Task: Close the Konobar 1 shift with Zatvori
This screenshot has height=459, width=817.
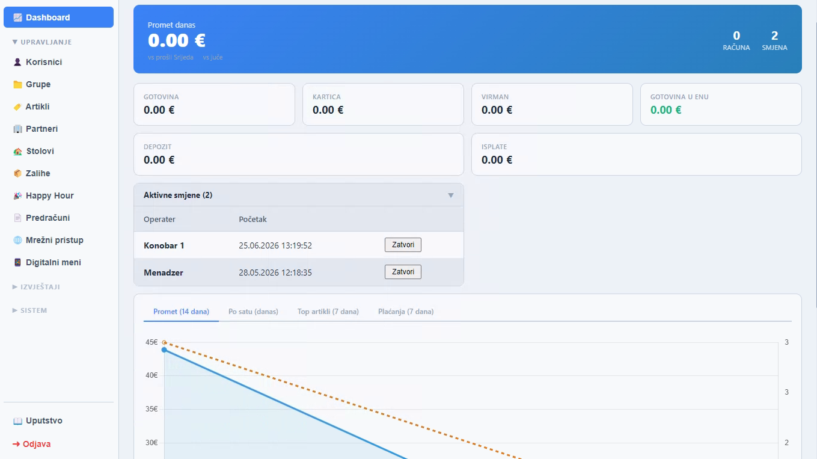Action: tap(403, 245)
